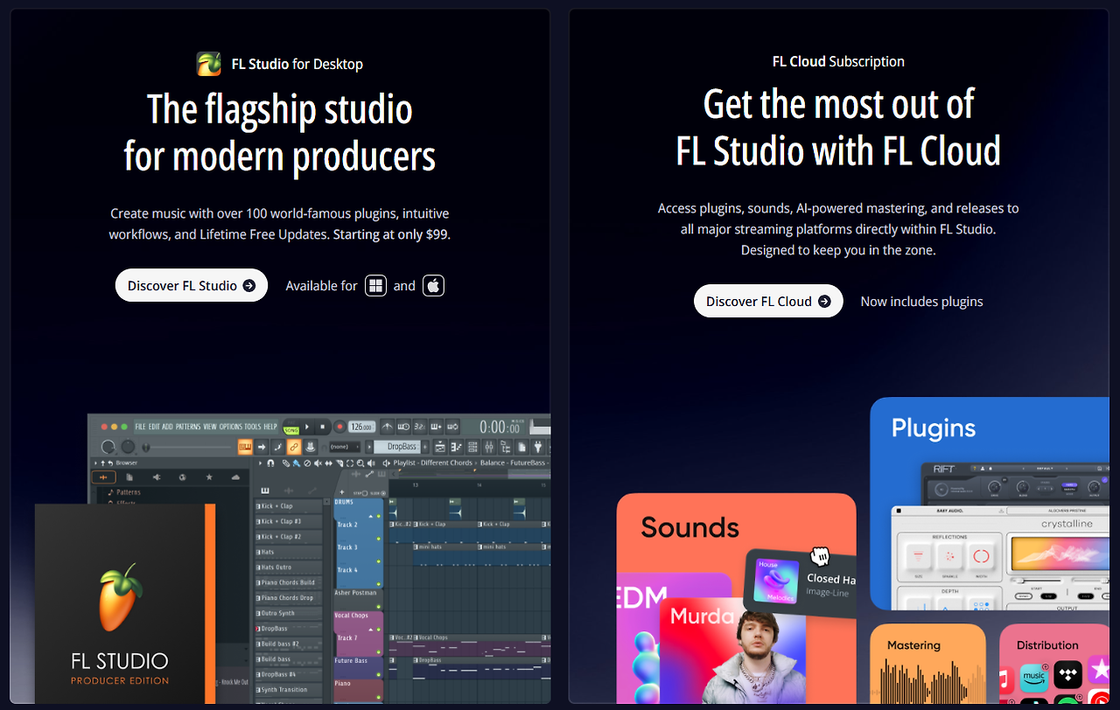Click the orange typing keyboard icon in FL Studio
Image resolution: width=1120 pixels, height=710 pixels.
(246, 447)
